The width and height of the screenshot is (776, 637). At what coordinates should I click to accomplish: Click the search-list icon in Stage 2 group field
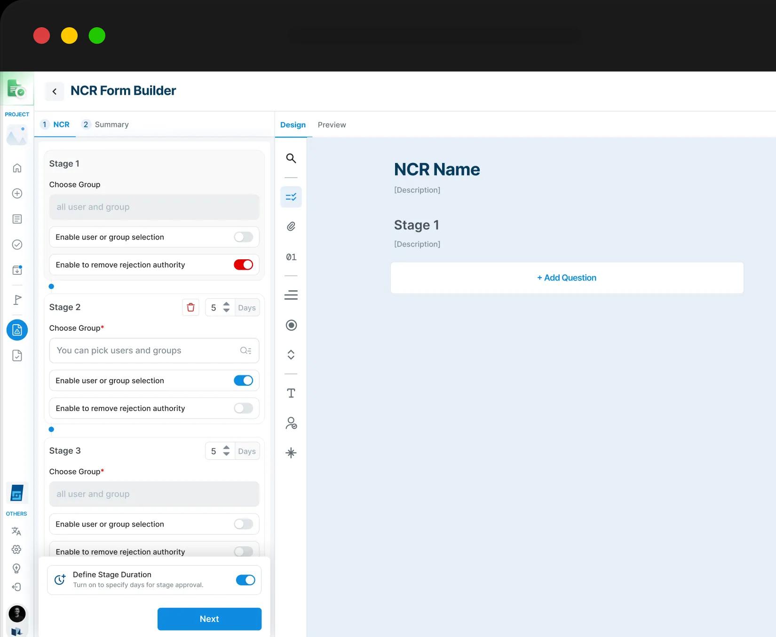245,350
